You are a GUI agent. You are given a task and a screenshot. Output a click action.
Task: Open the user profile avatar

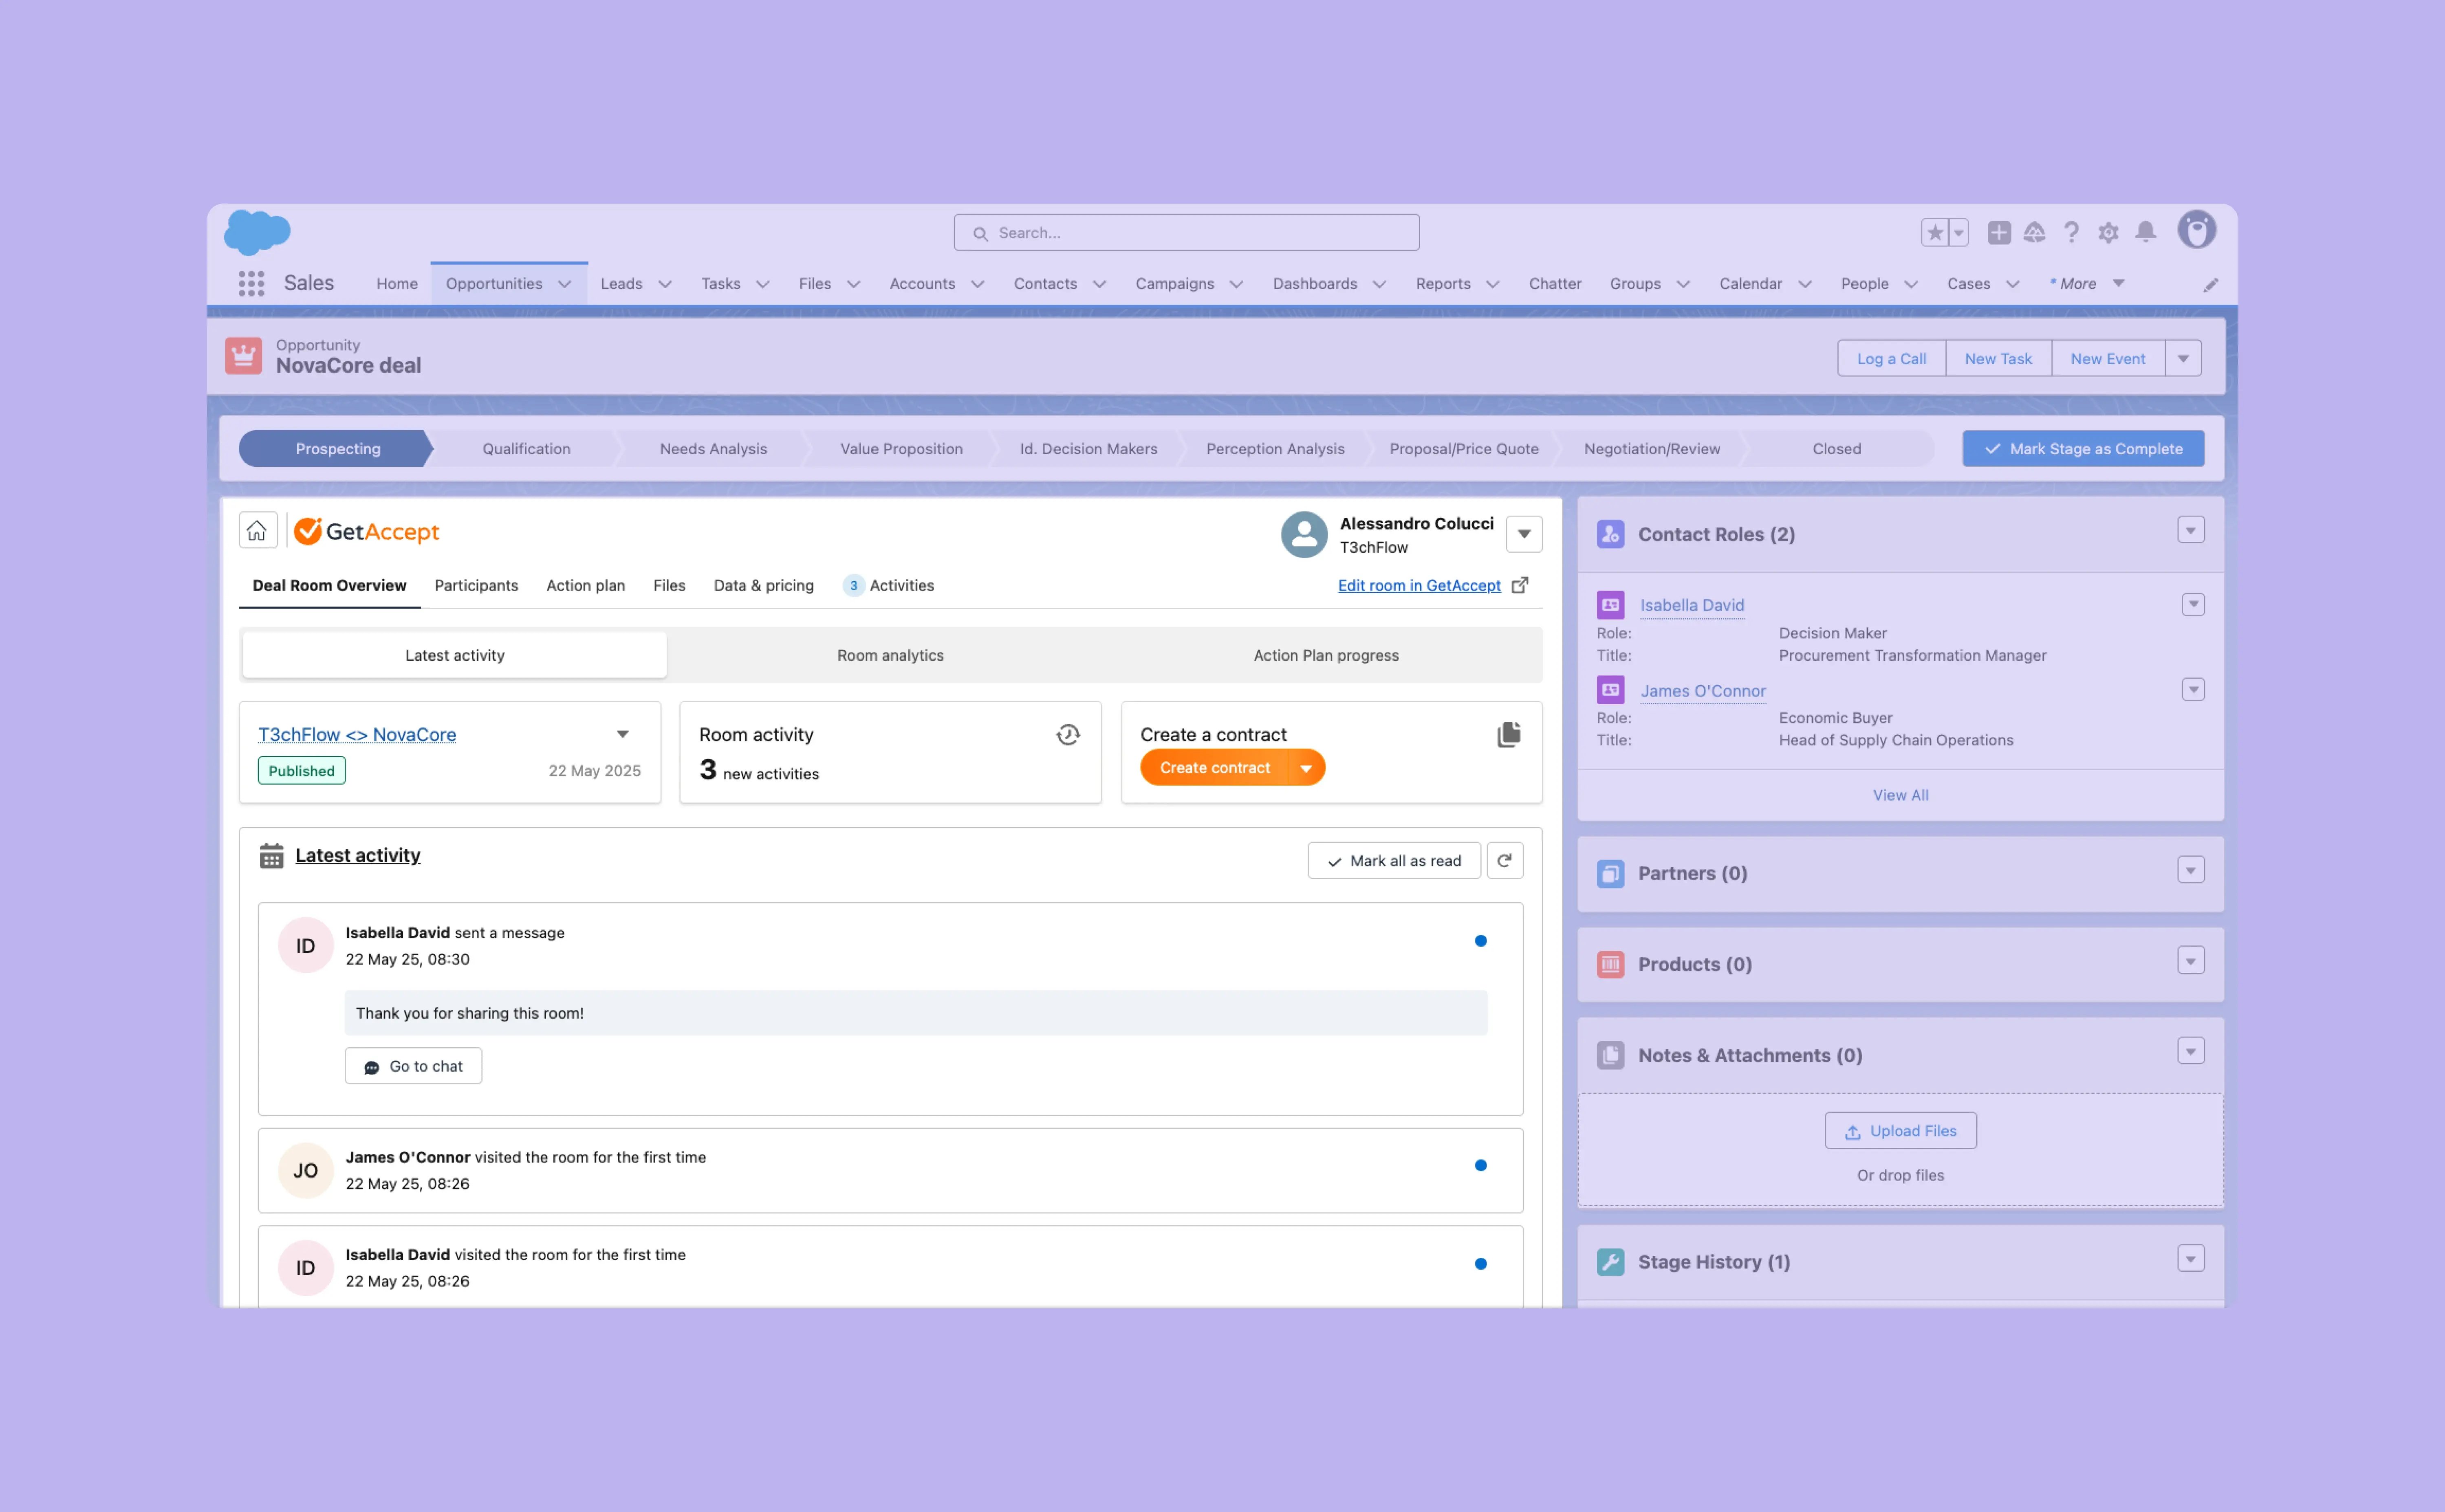[x=2197, y=231]
